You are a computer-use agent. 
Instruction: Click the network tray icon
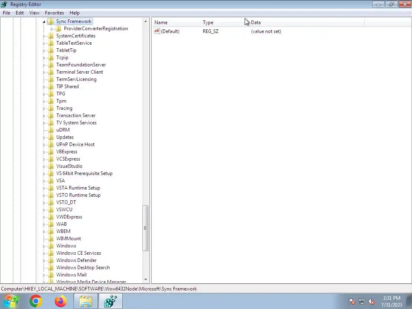coord(362,302)
